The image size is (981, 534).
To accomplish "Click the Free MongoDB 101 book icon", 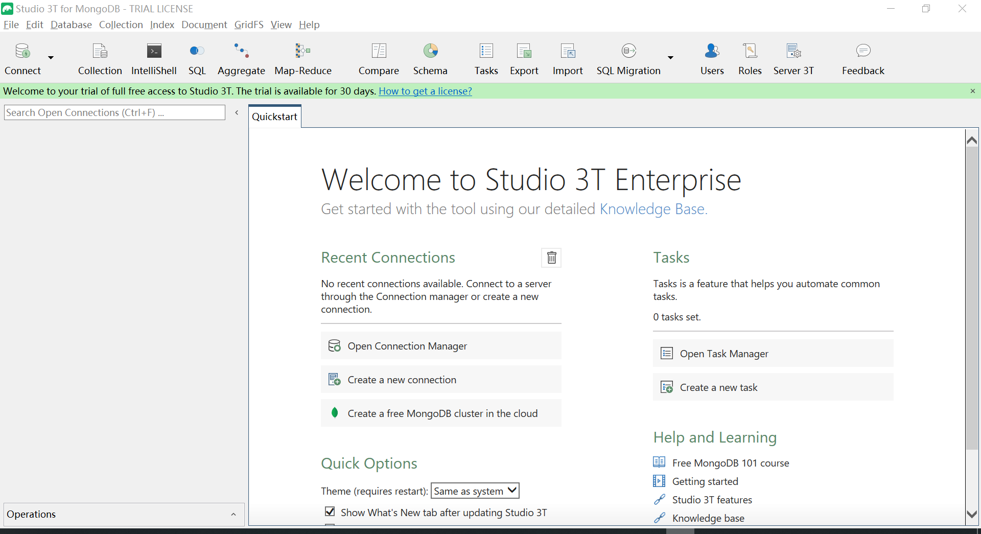I will pos(659,462).
